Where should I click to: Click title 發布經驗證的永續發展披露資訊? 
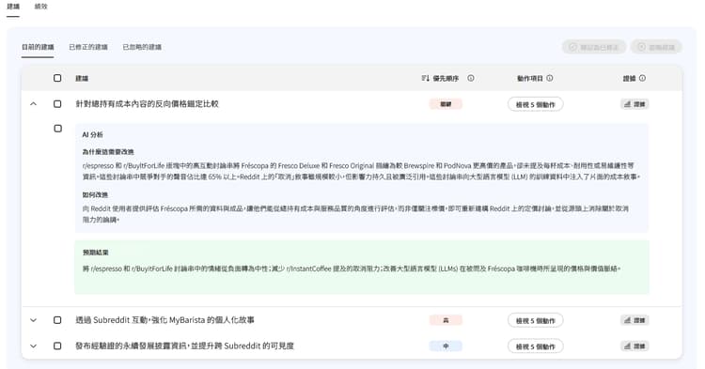pos(184,346)
